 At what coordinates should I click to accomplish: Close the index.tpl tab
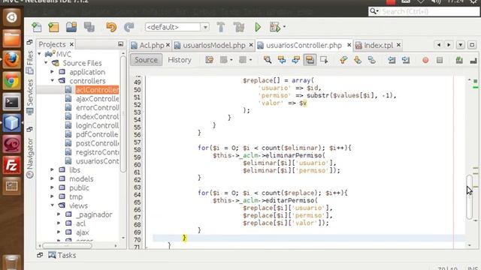pos(398,45)
